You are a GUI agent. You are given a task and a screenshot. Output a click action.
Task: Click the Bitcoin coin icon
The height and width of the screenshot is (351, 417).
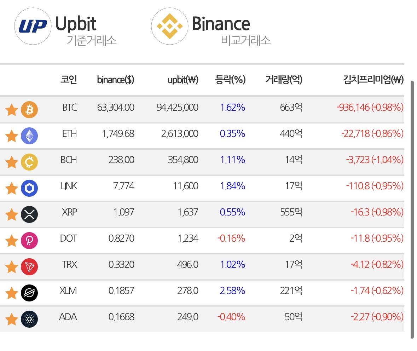pyautogui.click(x=29, y=109)
